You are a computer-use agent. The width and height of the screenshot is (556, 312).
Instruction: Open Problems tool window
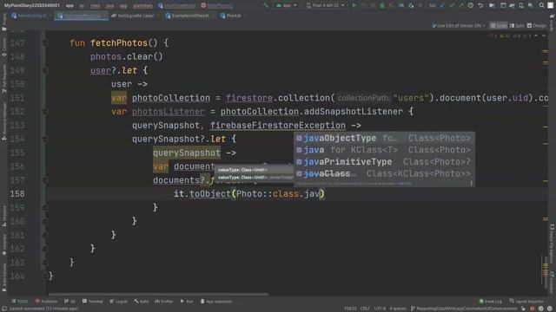pyautogui.click(x=46, y=302)
